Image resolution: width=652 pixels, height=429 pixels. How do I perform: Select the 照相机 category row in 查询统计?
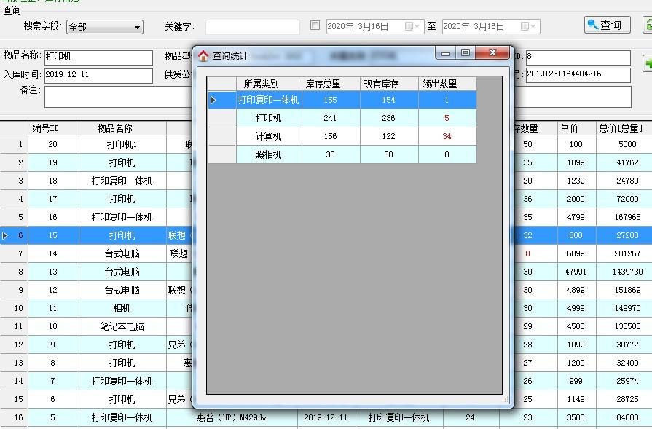[x=342, y=154]
